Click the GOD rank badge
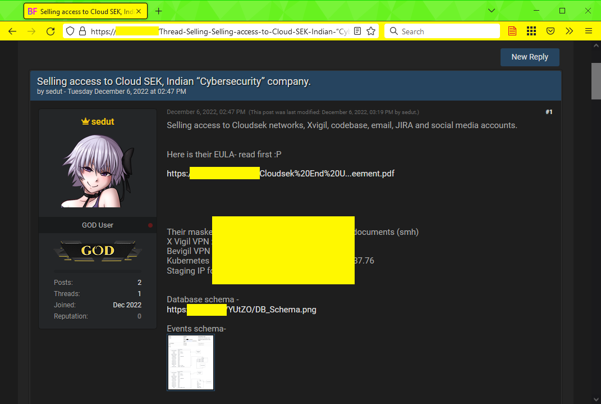Image resolution: width=601 pixels, height=404 pixels. (98, 251)
